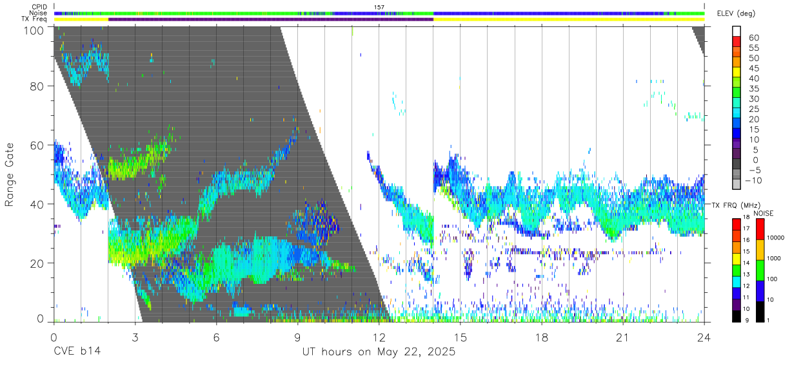The image size is (792, 365).
Task: Select the black bottom segment of the NOISE color bar
Action: 760,310
